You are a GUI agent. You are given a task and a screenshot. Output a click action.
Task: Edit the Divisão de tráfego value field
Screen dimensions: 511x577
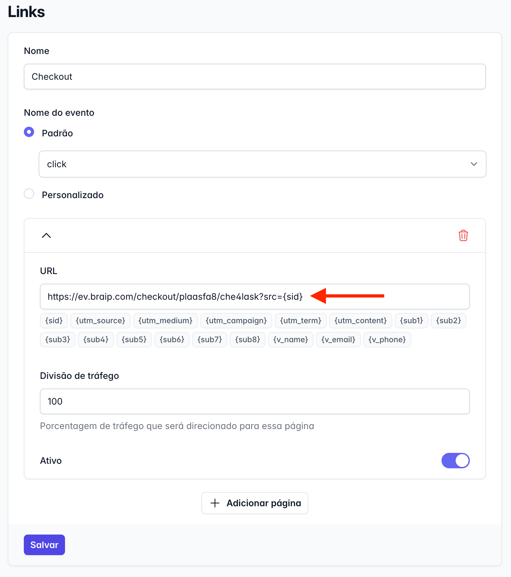[255, 401]
